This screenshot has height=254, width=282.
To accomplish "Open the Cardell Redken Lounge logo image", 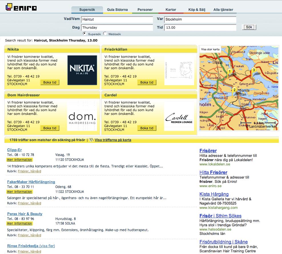I will 179,117.
